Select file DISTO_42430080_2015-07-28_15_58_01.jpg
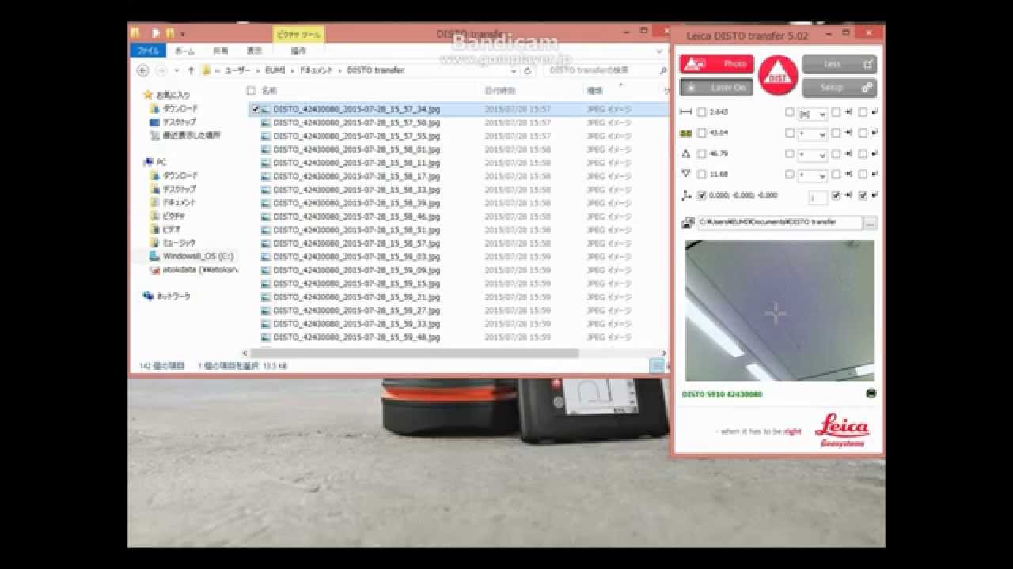 356,150
